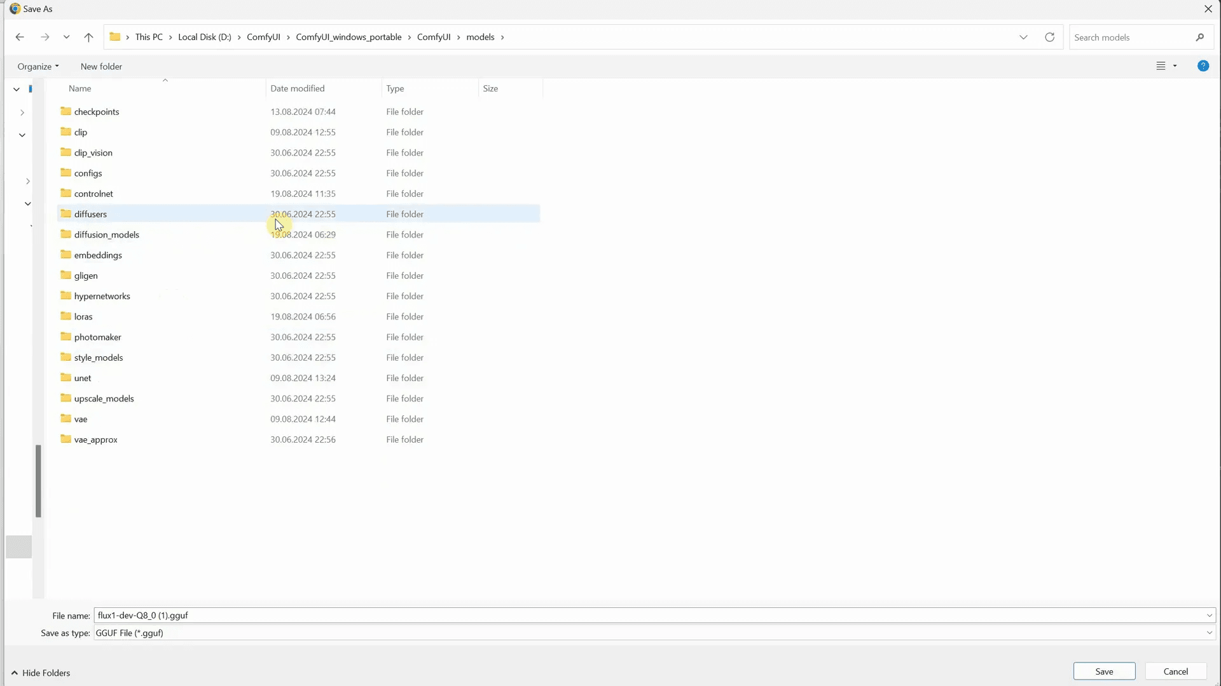This screenshot has height=686, width=1221.
Task: Start a search with the magnifier icon
Action: pyautogui.click(x=1201, y=37)
